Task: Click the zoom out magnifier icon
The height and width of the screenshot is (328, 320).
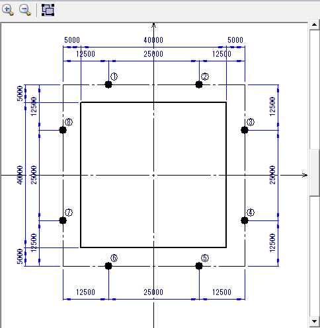Action: pyautogui.click(x=25, y=10)
